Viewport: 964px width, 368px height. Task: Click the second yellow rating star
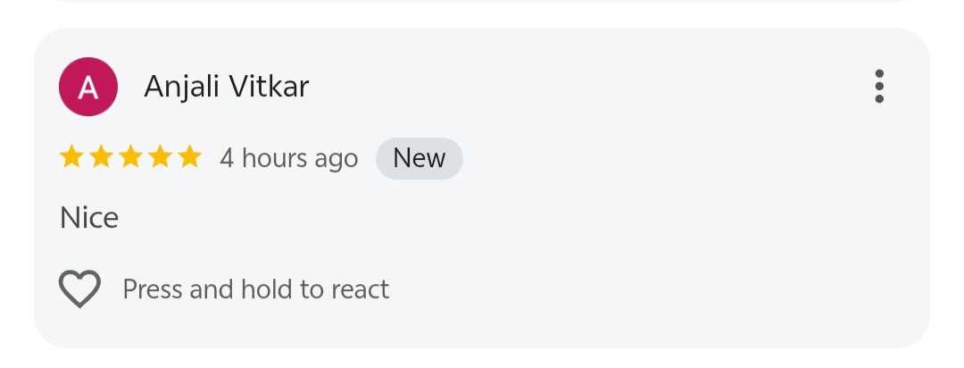[102, 158]
